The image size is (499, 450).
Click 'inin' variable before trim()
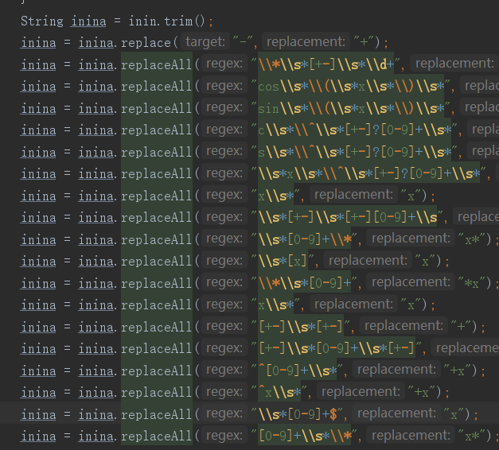[x=142, y=21]
